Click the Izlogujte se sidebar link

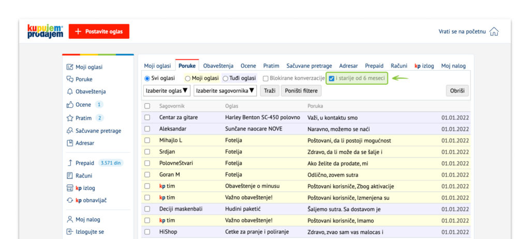tap(90, 232)
